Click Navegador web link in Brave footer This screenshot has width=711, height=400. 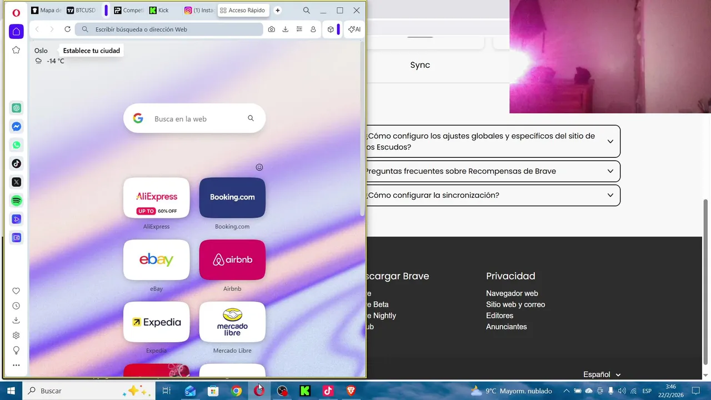pos(512,293)
